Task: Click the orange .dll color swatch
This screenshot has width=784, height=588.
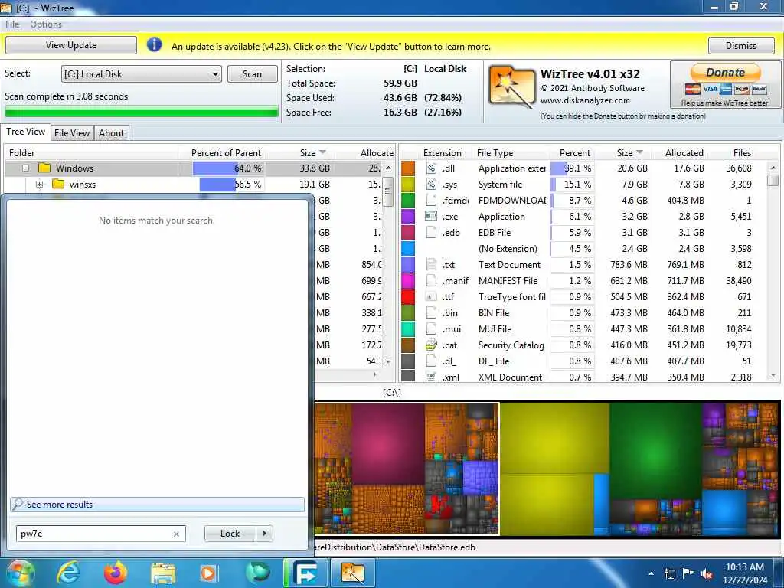Action: pyautogui.click(x=408, y=168)
